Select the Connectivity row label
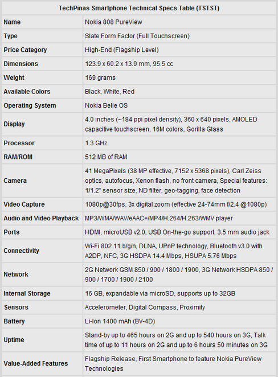This screenshot has width=278, height=377. 21,251
